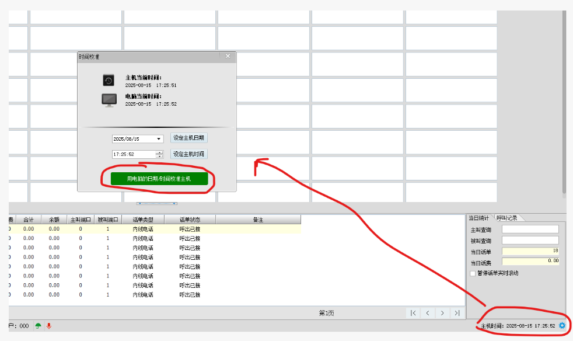Click the 设定主机日期 button
Image resolution: width=573 pixels, height=341 pixels.
tap(188, 138)
